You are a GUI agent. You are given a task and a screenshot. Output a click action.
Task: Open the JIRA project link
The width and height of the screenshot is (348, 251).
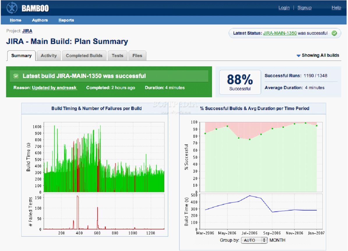(27, 31)
